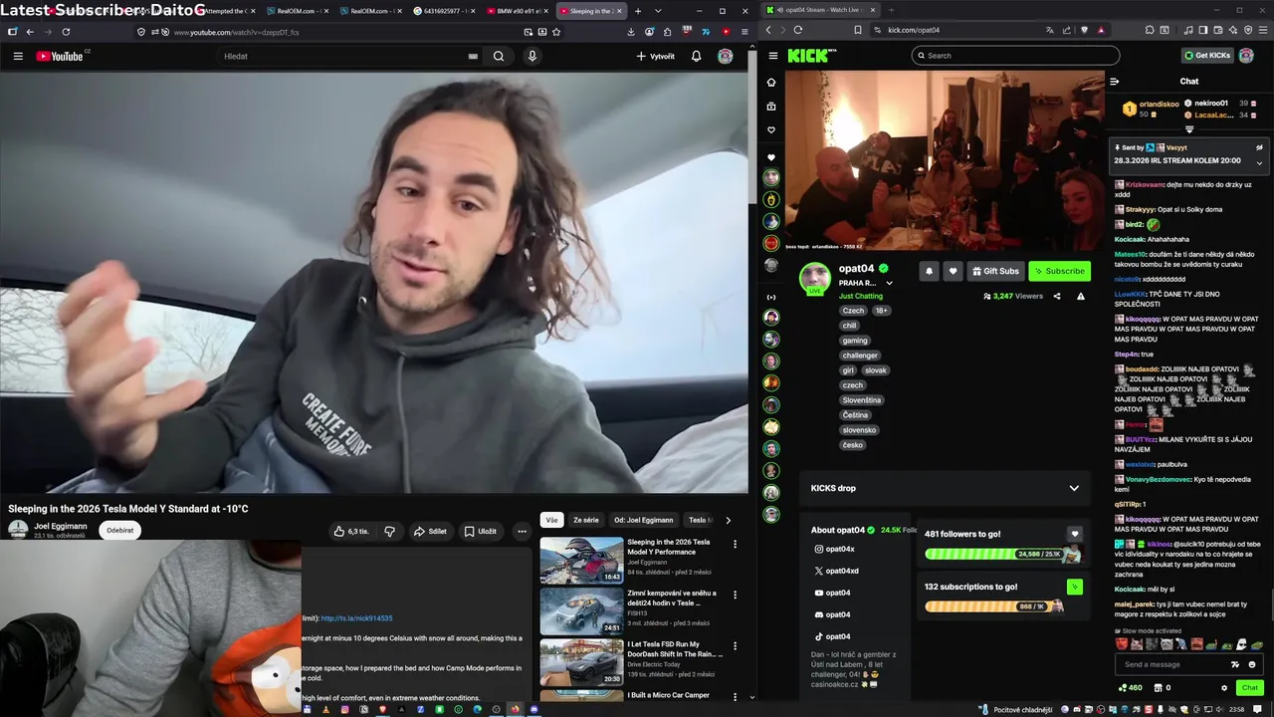1274x717 pixels.
Task: Open chat settings gear
Action: coord(1224,687)
